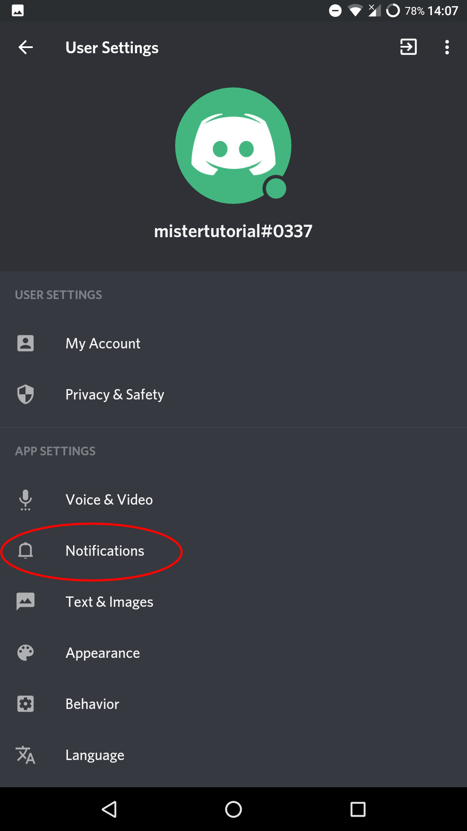Open the three-dot overflow menu
This screenshot has width=467, height=831.
[447, 47]
